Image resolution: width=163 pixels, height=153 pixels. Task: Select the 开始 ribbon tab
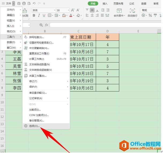(93, 4)
